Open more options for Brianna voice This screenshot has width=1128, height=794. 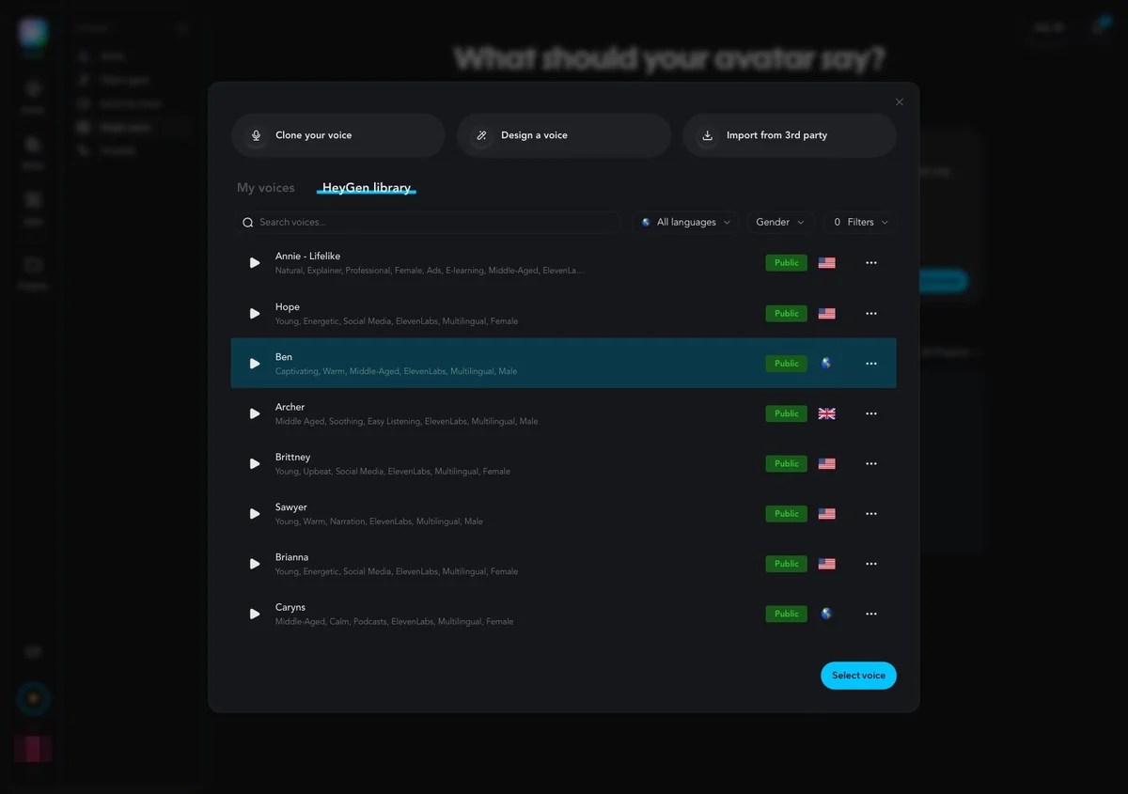(871, 564)
